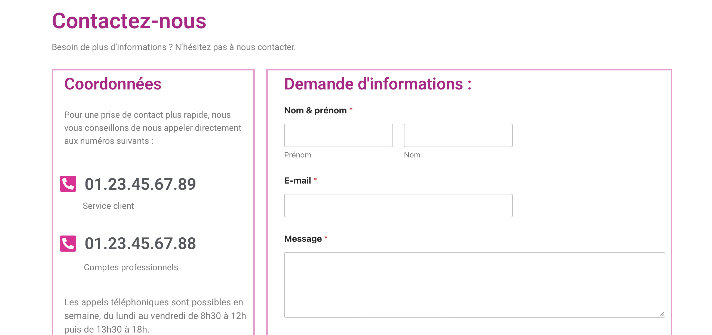Grab the Message textarea resize handle
The height and width of the screenshot is (335, 712).
pyautogui.click(x=662, y=314)
